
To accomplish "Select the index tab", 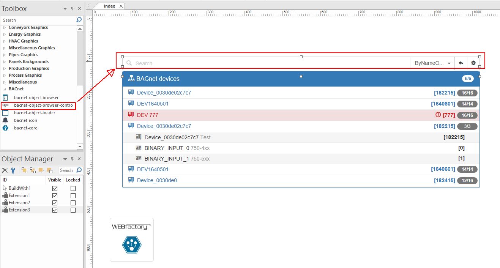I will 110,6.
